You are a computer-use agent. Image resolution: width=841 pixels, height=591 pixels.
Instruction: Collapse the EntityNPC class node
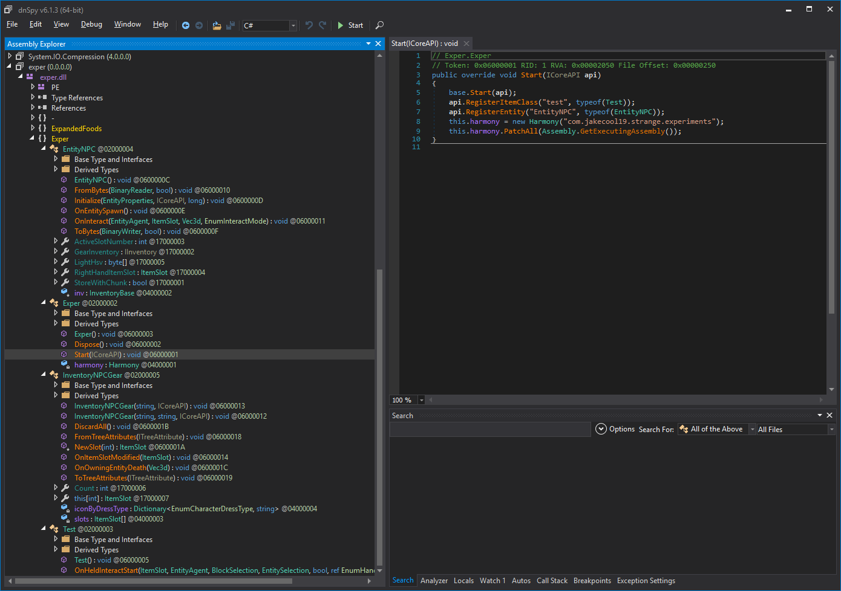point(44,149)
